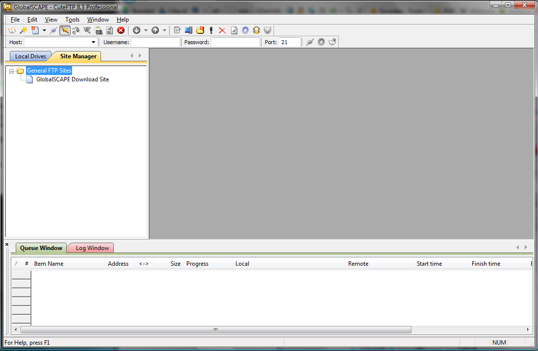The height and width of the screenshot is (351, 538).
Task: Focus the Username input field
Action: coord(155,42)
